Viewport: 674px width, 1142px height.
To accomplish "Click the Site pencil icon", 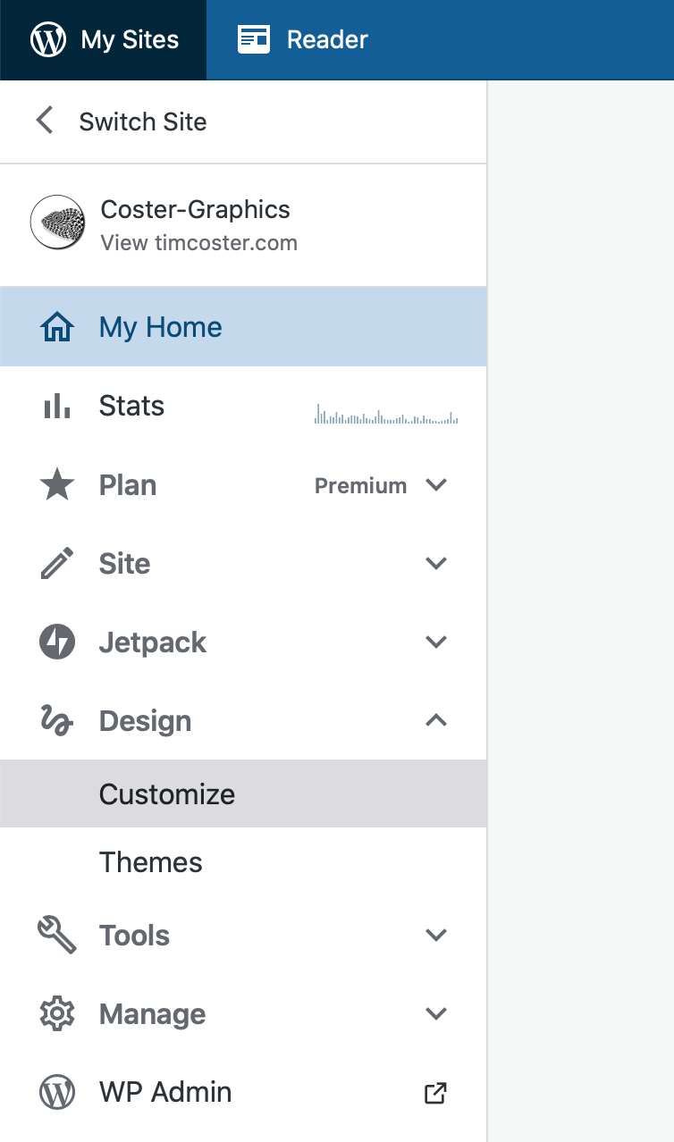I will coord(57,564).
